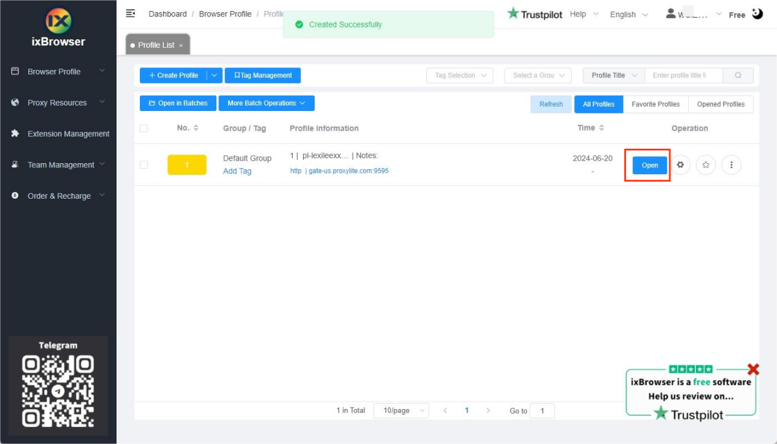Click the Go to page number field
Viewport: 777px width, 444px height.
tap(542, 411)
